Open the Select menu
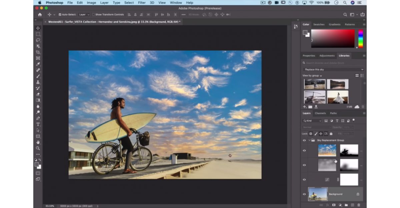This screenshot has width=400, height=208. point(129,3)
